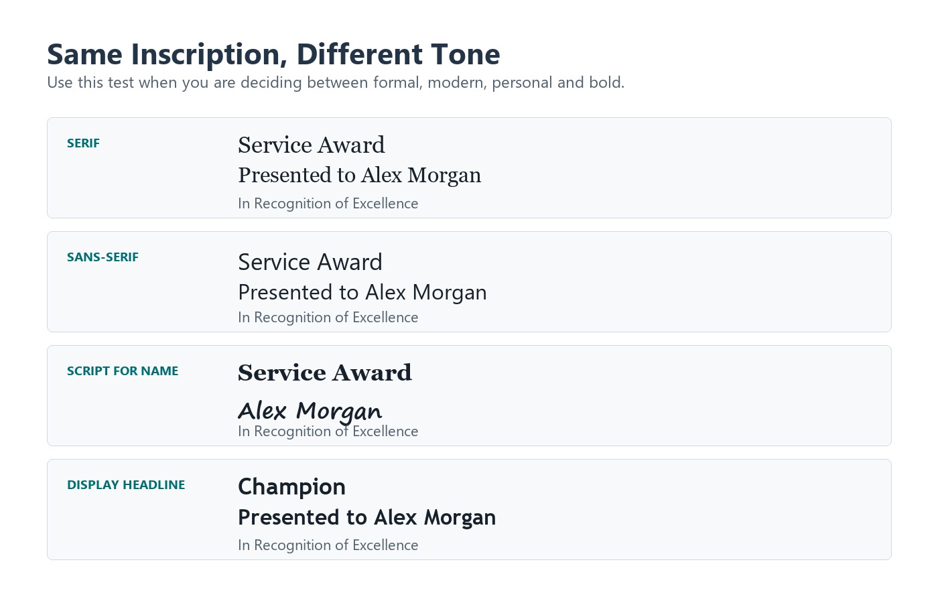Click serif 'Presented to Alex Morgan' line
The width and height of the screenshot is (938, 603).
tap(360, 175)
